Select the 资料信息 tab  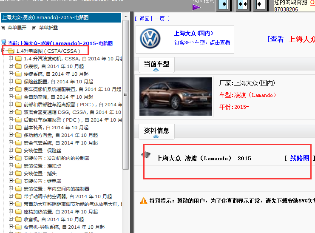coord(156,131)
